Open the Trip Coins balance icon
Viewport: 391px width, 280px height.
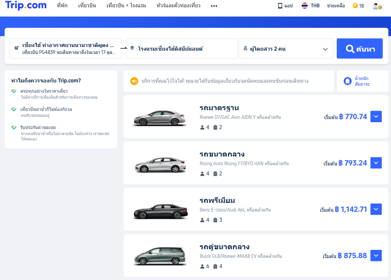[x=355, y=6]
